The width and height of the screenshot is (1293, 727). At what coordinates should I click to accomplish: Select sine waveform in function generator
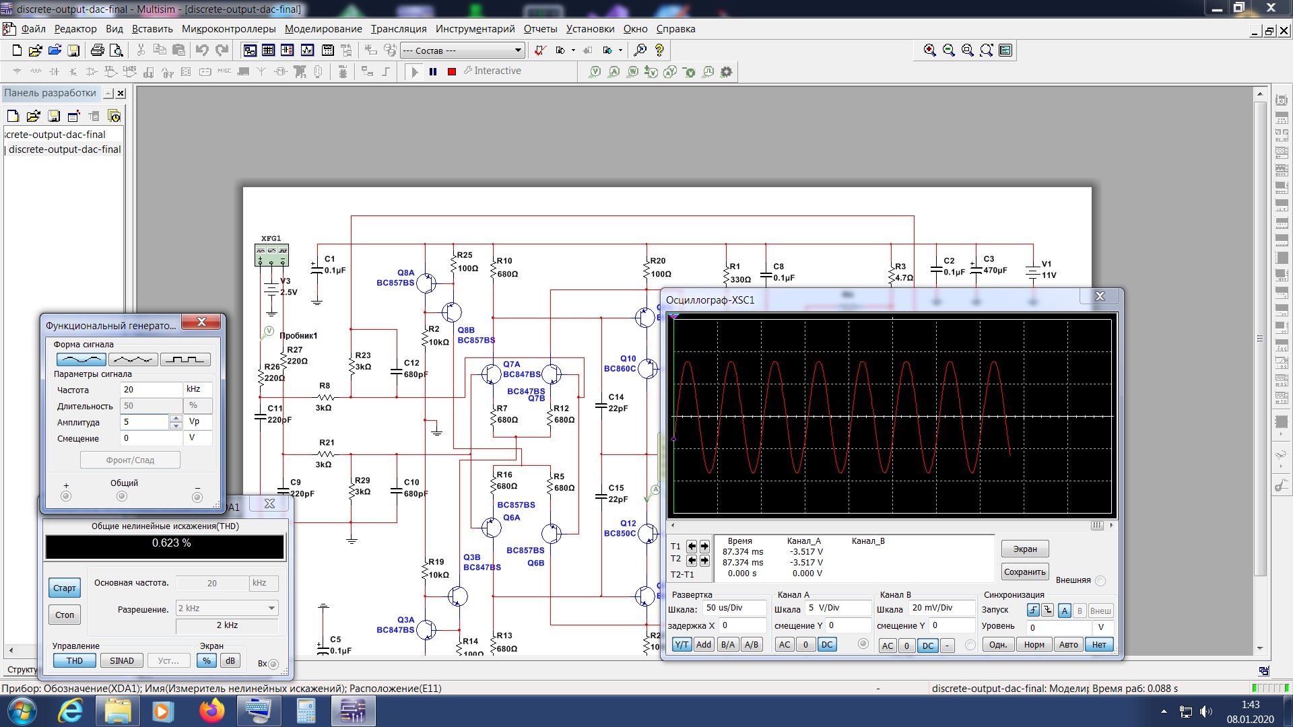pyautogui.click(x=81, y=359)
